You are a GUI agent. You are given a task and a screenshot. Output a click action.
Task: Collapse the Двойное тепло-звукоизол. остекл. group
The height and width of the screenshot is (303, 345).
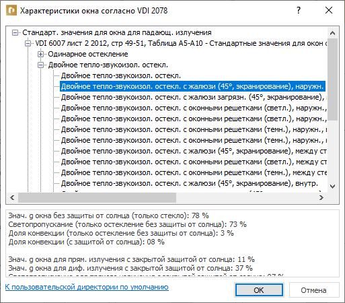[x=40, y=65]
